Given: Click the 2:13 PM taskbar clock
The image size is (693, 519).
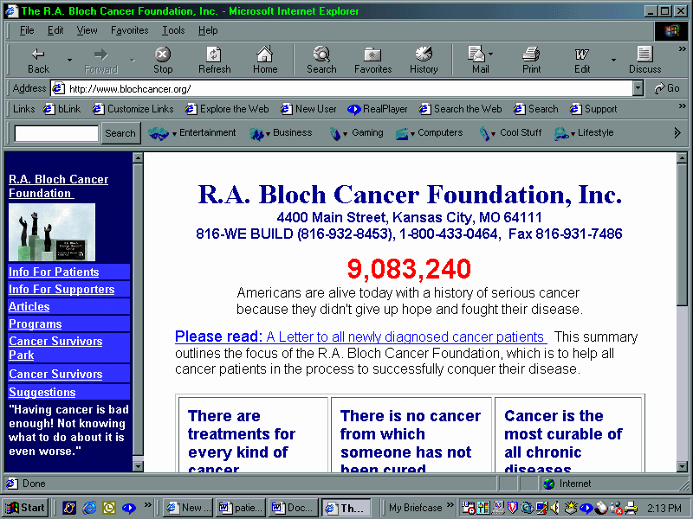Looking at the screenshot, I should coord(664,508).
